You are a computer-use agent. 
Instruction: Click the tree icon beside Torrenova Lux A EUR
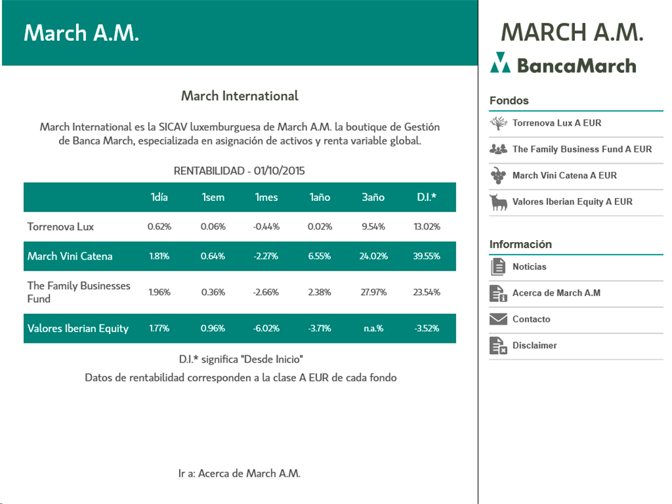pos(498,123)
